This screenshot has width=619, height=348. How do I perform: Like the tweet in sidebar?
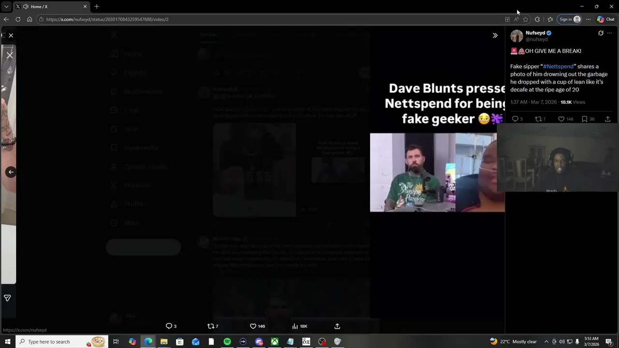[x=561, y=119]
